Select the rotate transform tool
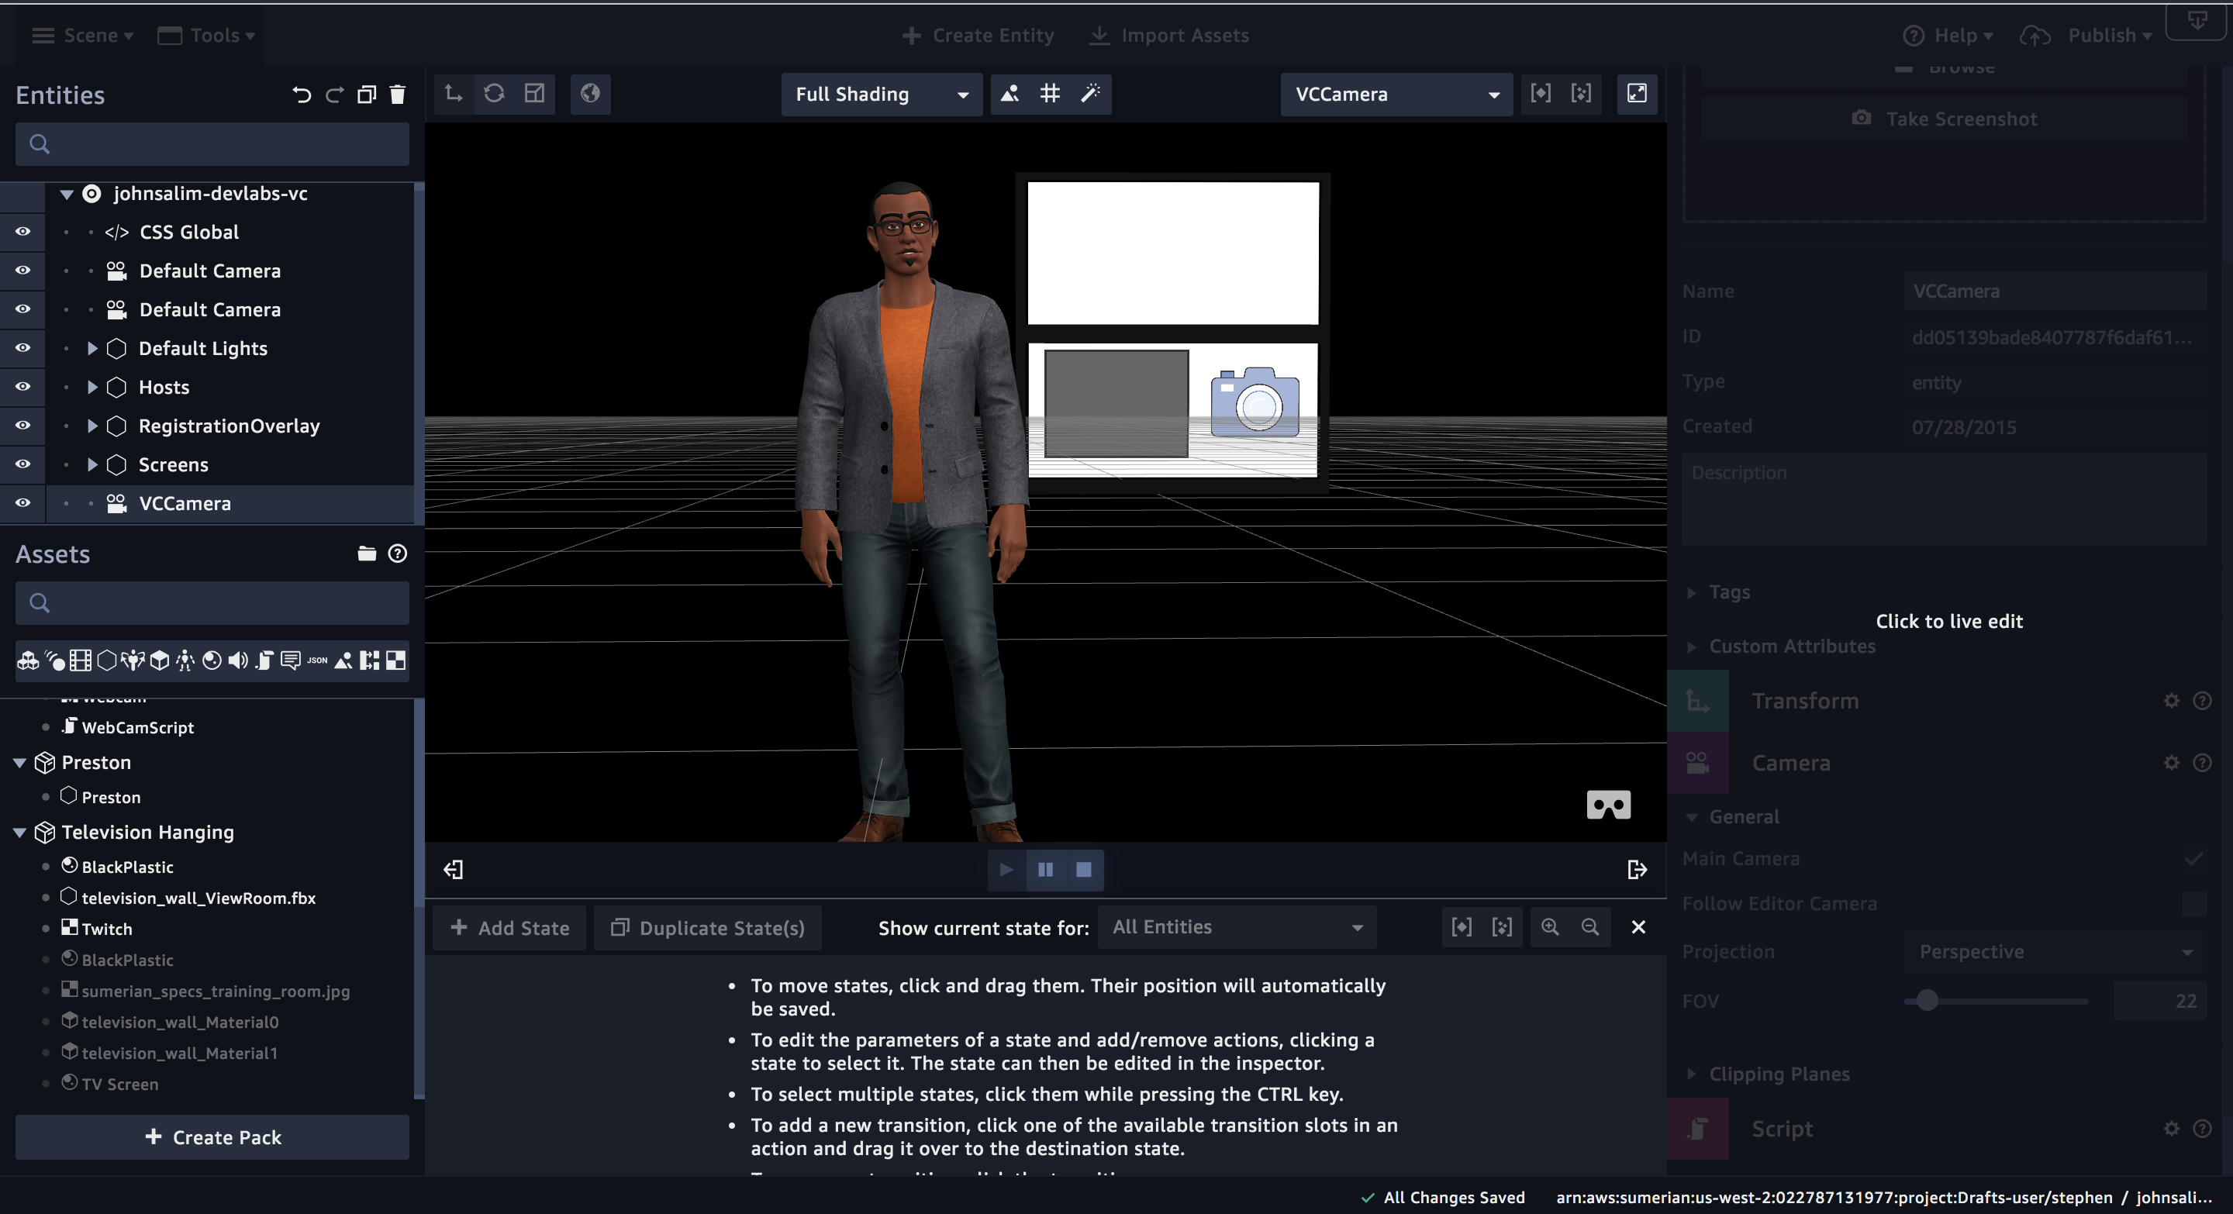The image size is (2233, 1214). (494, 94)
